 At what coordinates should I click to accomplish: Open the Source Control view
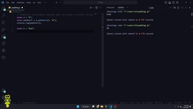[3, 22]
